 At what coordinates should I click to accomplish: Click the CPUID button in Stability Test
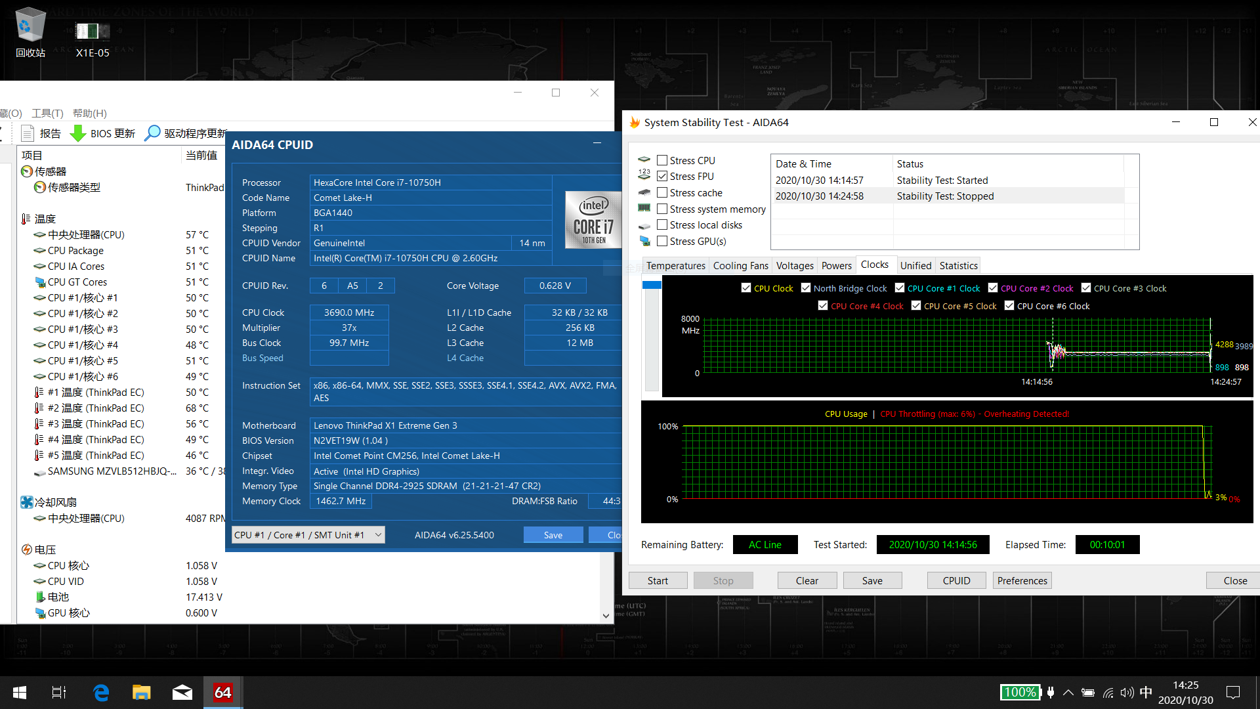[x=956, y=580]
